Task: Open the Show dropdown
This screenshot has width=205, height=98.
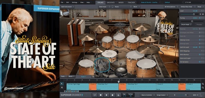Action: 200,7
